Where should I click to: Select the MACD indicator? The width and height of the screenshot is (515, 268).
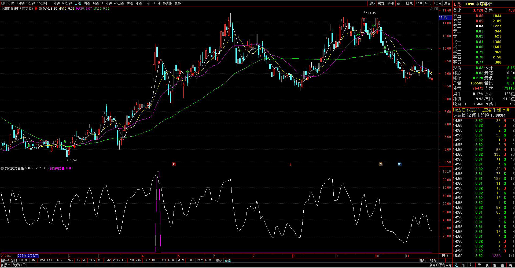[24, 260]
